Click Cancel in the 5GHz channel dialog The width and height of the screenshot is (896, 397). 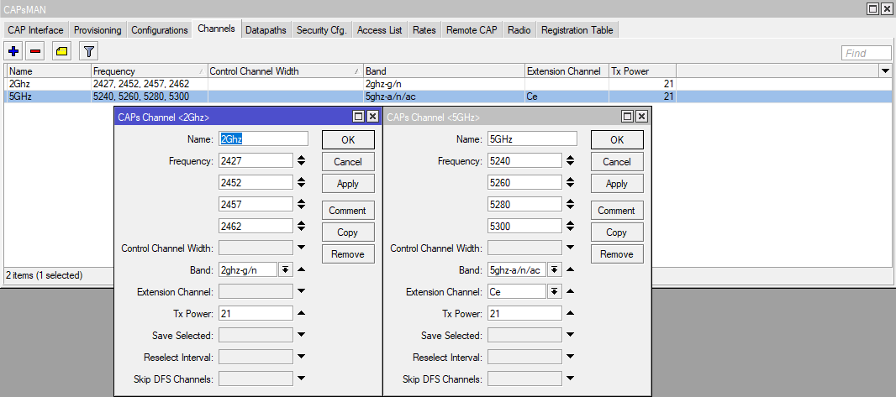[617, 162]
